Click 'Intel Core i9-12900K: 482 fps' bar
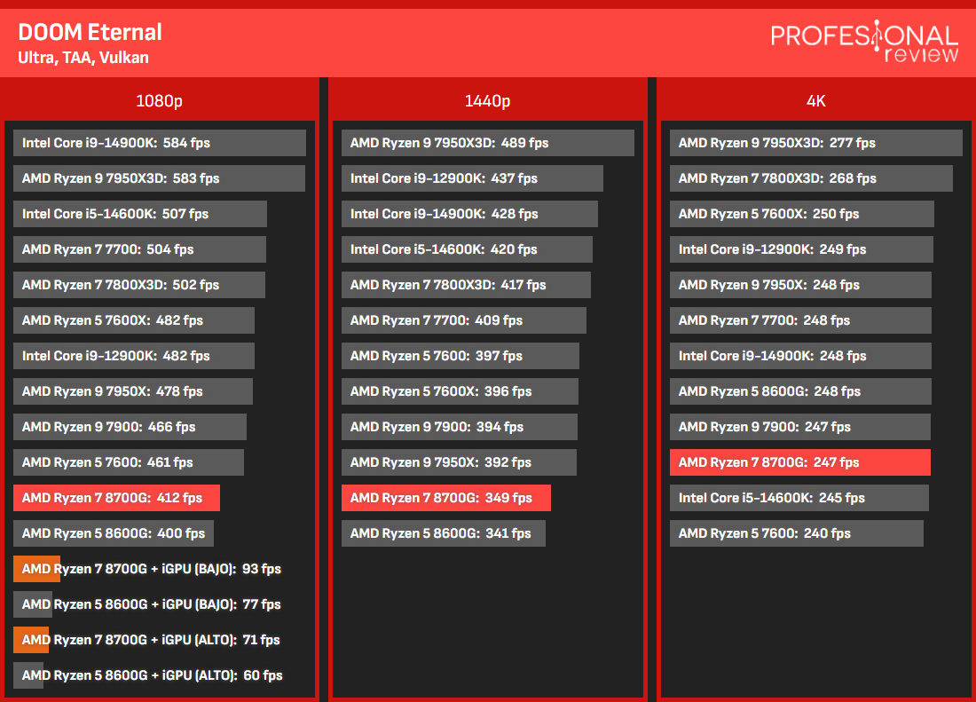Viewport: 976px width, 702px height. pos(134,355)
